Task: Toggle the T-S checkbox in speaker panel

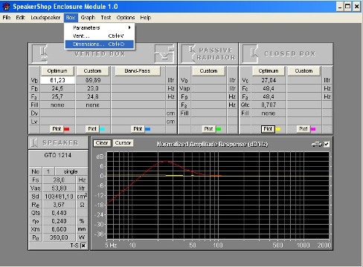Action: coord(83,245)
